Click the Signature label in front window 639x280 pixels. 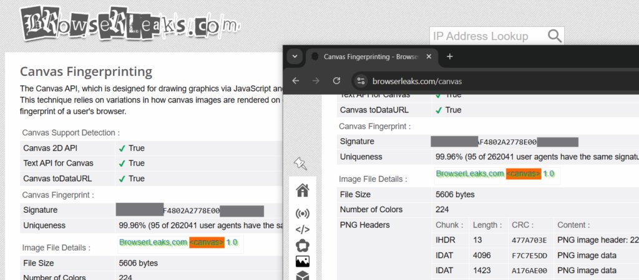pos(357,141)
